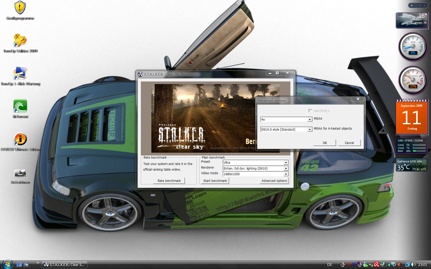Expand the quick launch overflow chevron
The height and width of the screenshot is (269, 431).
point(38,263)
